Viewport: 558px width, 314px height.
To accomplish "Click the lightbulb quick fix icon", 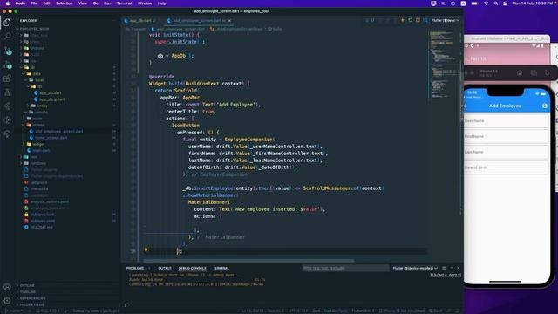I will (x=146, y=250).
